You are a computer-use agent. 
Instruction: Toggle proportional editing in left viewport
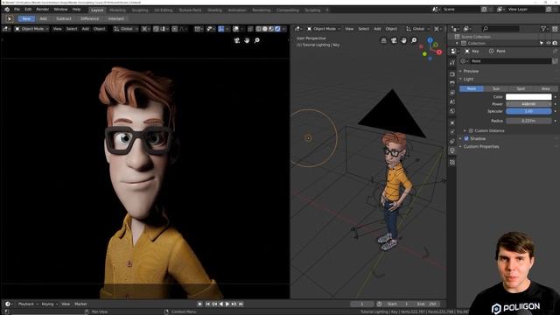[175, 29]
